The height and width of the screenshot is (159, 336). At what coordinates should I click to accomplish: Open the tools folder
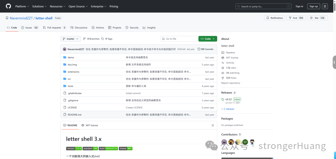coord(71,86)
